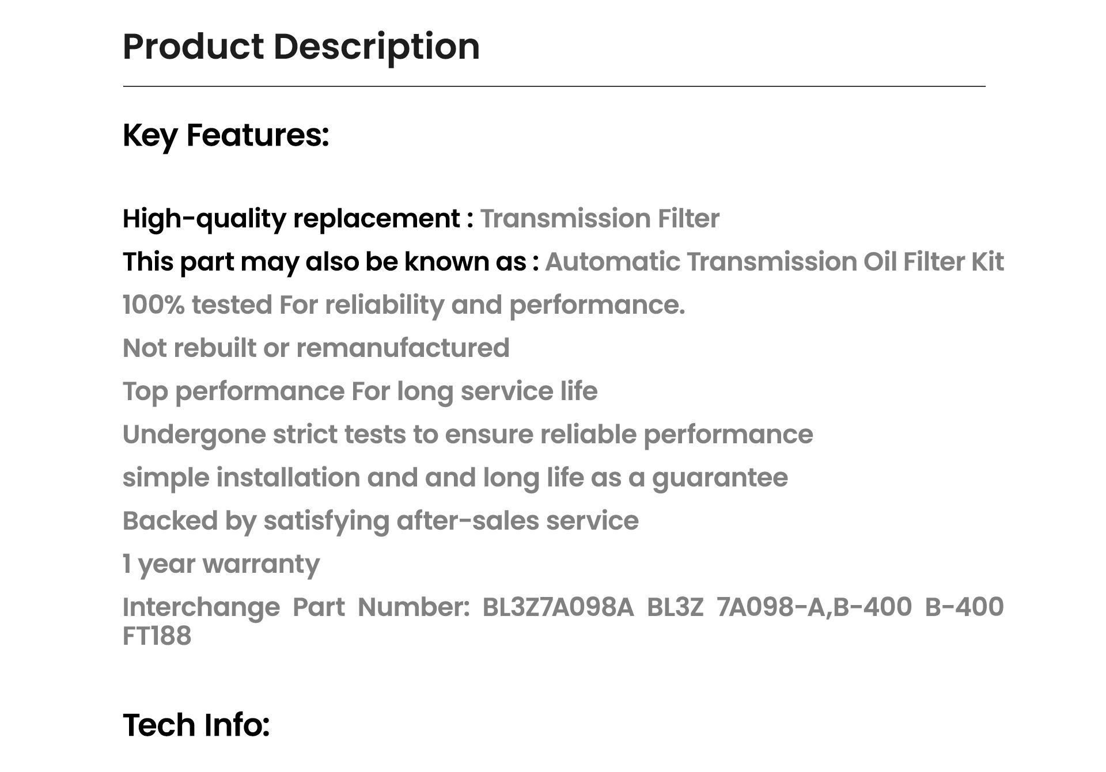Click the horizontal divider under Product Description

coord(554,86)
